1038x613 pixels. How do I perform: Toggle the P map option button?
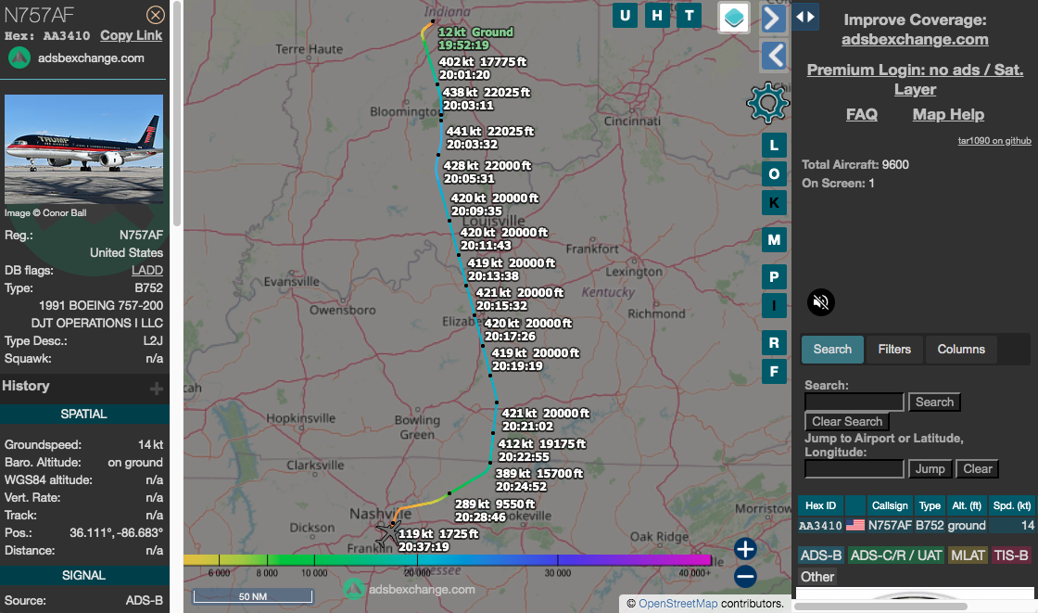[774, 277]
